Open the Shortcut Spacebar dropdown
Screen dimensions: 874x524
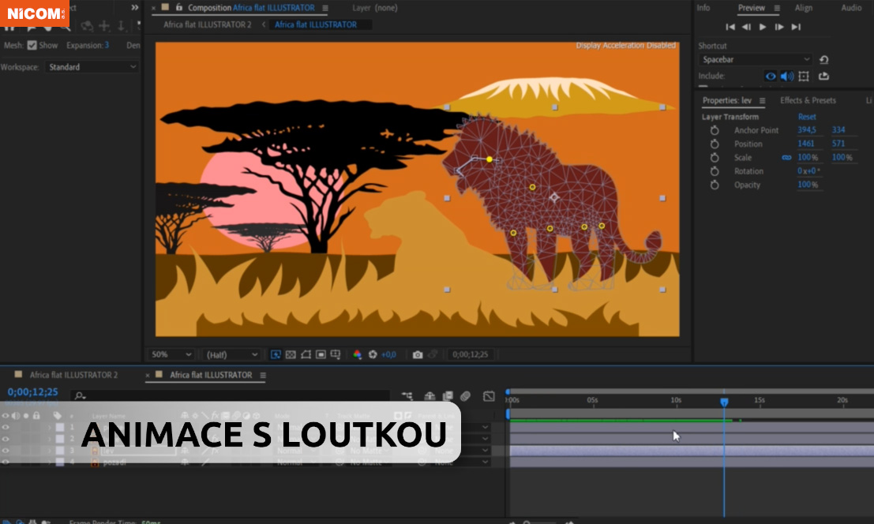[756, 60]
